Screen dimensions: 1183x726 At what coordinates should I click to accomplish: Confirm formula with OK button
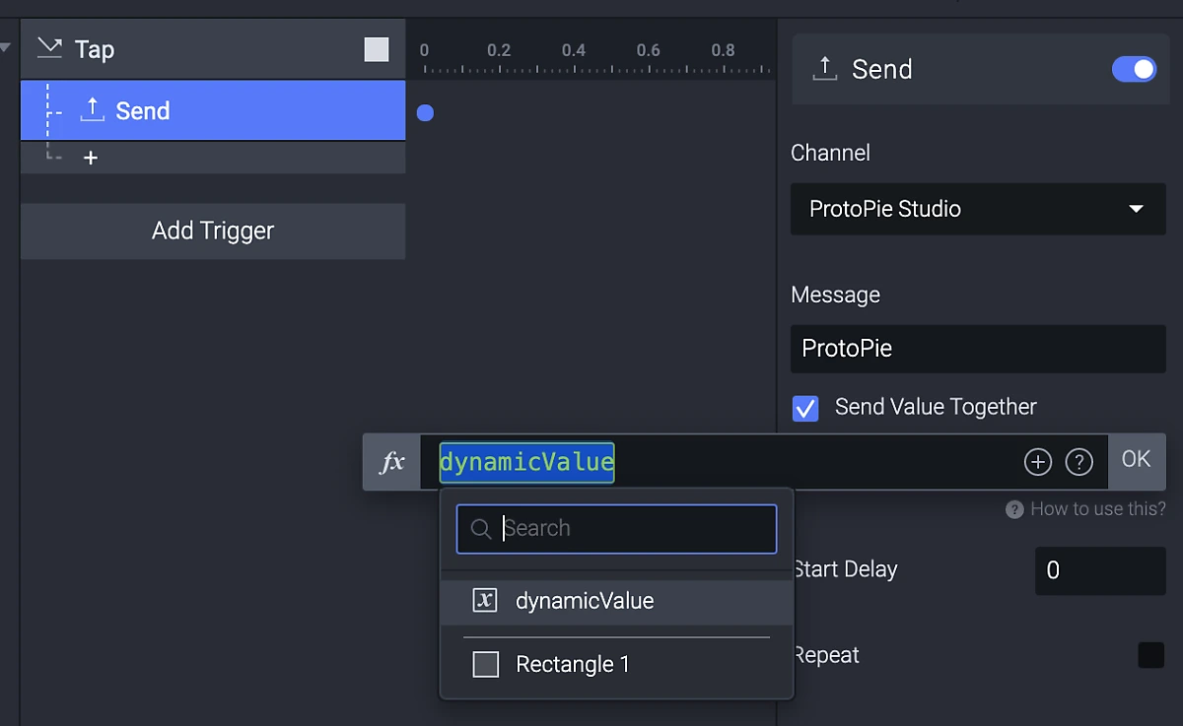(1137, 460)
